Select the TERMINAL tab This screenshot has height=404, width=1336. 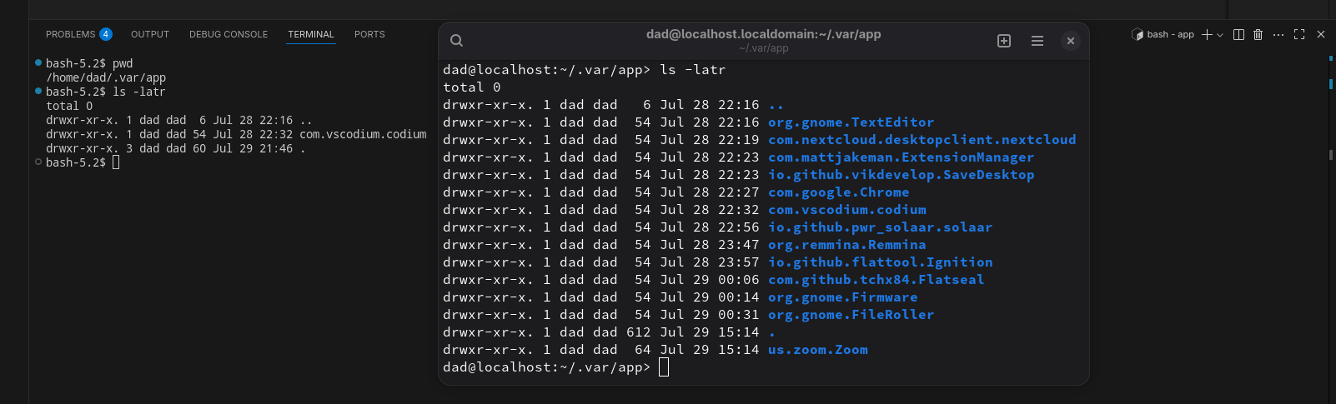coord(311,34)
